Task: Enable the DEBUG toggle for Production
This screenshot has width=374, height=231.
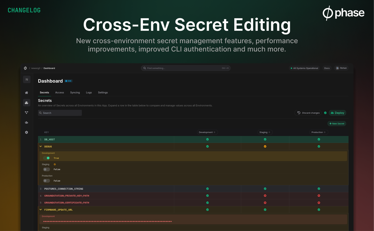Action: pos(46,181)
